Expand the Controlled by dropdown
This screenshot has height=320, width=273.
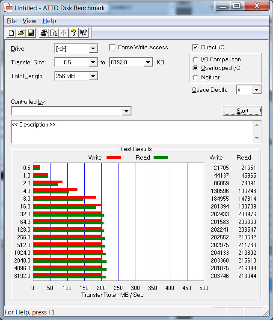126,111
